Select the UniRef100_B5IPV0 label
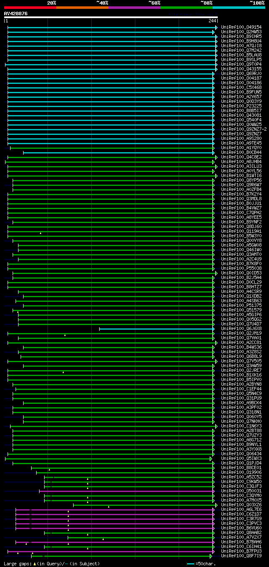 tap(241, 380)
